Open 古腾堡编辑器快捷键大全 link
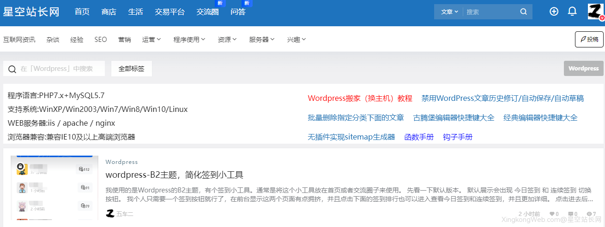605x227 pixels. 454,117
